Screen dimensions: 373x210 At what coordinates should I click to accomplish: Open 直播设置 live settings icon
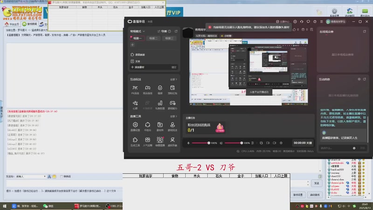[x=135, y=126]
